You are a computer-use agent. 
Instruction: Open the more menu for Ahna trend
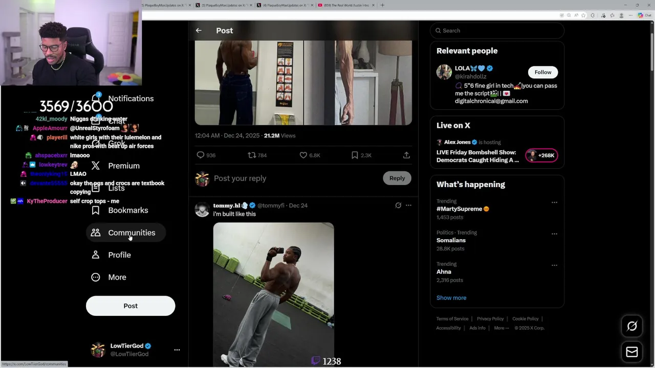(x=554, y=265)
